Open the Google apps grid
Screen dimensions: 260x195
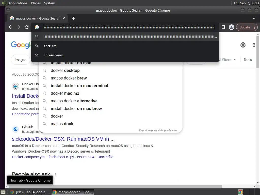pyautogui.click(x=254, y=45)
